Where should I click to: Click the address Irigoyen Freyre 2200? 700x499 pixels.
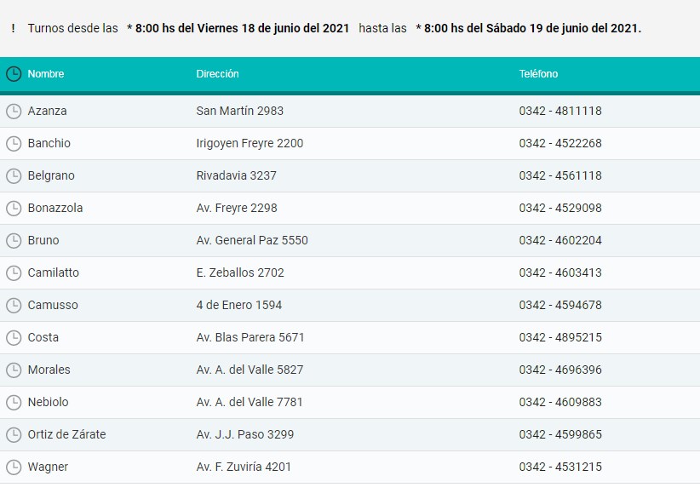249,143
